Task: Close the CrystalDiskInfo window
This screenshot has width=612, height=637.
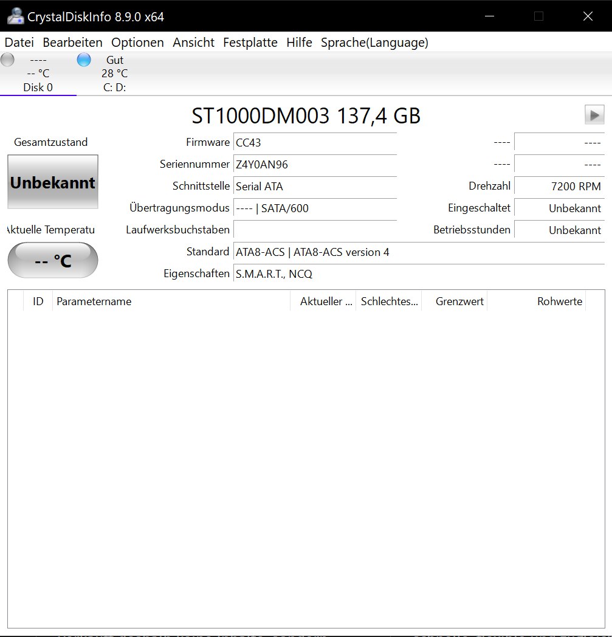Action: pyautogui.click(x=588, y=16)
